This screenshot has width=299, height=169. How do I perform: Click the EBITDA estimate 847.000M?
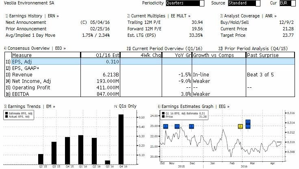[108, 94]
